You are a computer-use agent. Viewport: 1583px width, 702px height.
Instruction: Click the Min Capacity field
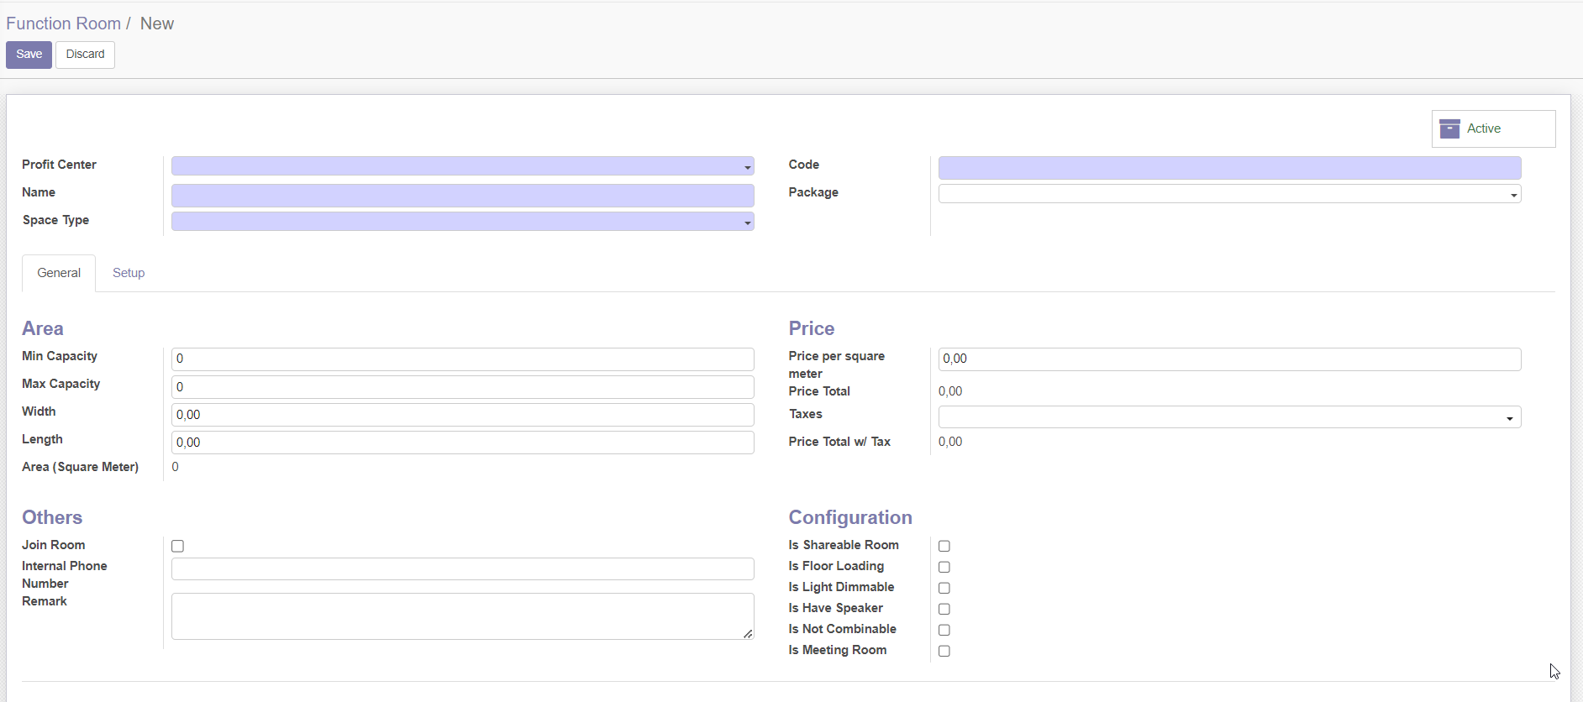[x=462, y=359]
